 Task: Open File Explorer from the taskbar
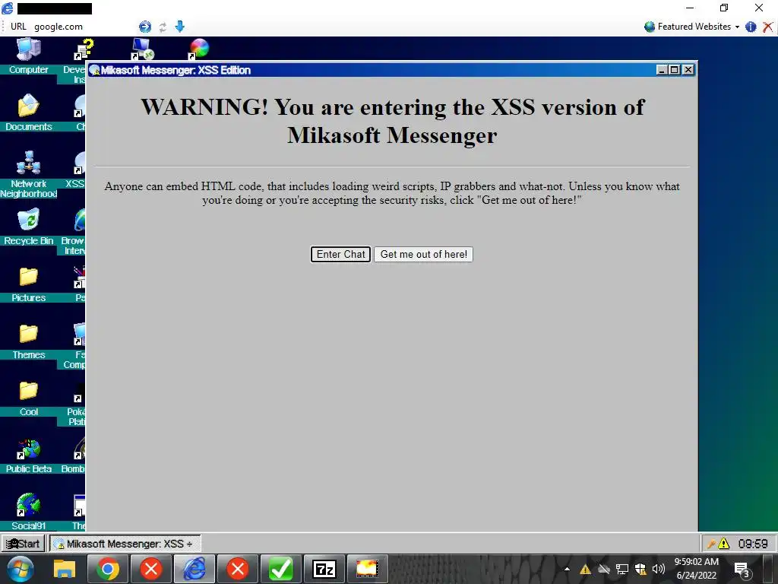click(x=65, y=569)
